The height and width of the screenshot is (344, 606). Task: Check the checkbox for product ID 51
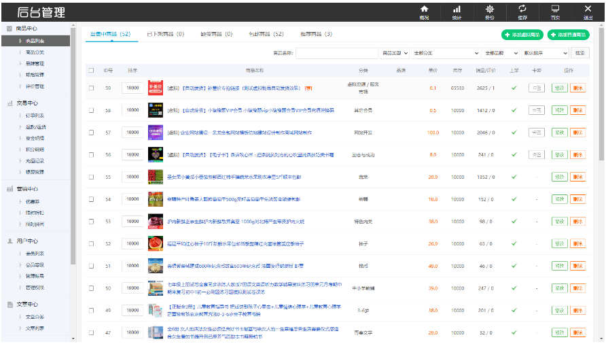pyautogui.click(x=91, y=266)
